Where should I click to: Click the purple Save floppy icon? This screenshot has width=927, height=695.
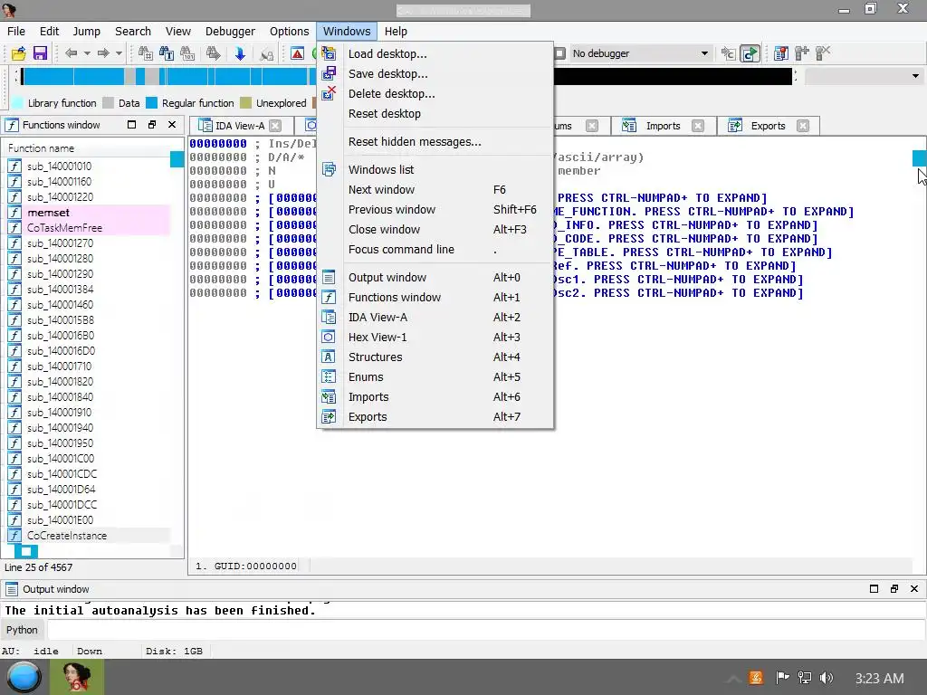[40, 53]
